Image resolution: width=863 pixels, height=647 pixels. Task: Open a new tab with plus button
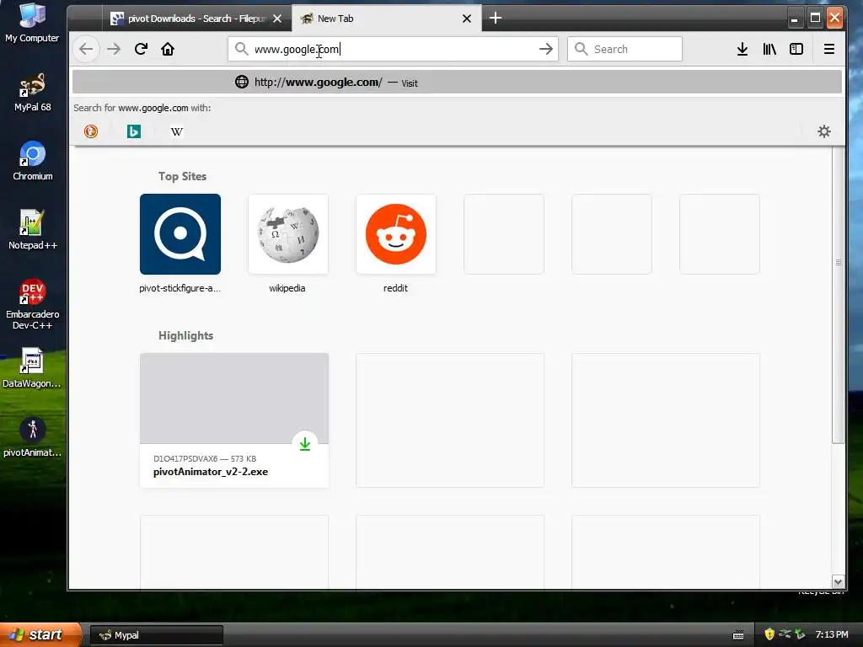pyautogui.click(x=496, y=19)
